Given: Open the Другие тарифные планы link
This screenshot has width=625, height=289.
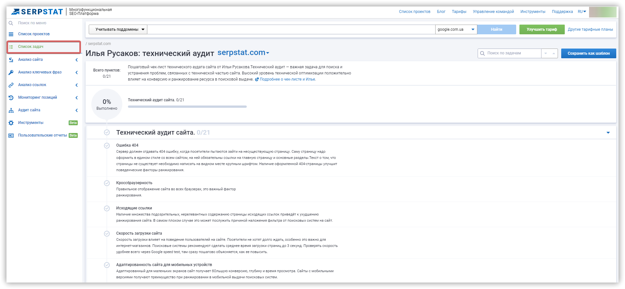Looking at the screenshot, I should 590,29.
